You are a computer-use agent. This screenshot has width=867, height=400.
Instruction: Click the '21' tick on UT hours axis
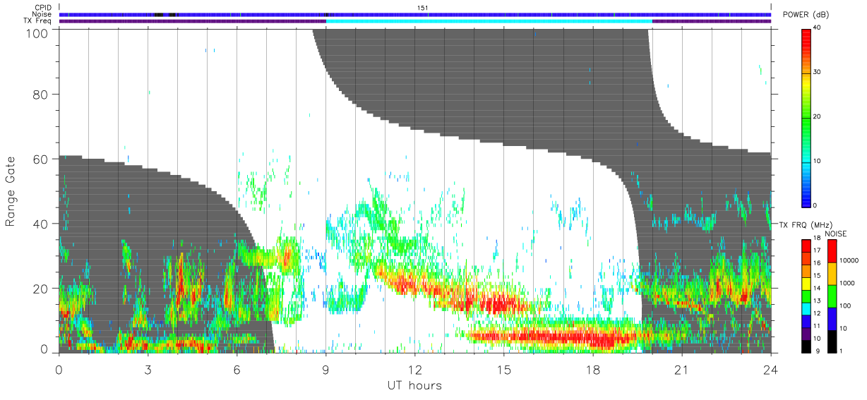pyautogui.click(x=681, y=369)
